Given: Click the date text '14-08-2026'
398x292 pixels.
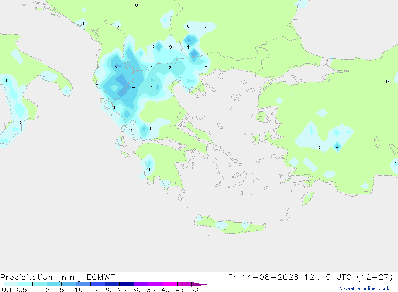Looking at the screenshot, I should (x=270, y=277).
